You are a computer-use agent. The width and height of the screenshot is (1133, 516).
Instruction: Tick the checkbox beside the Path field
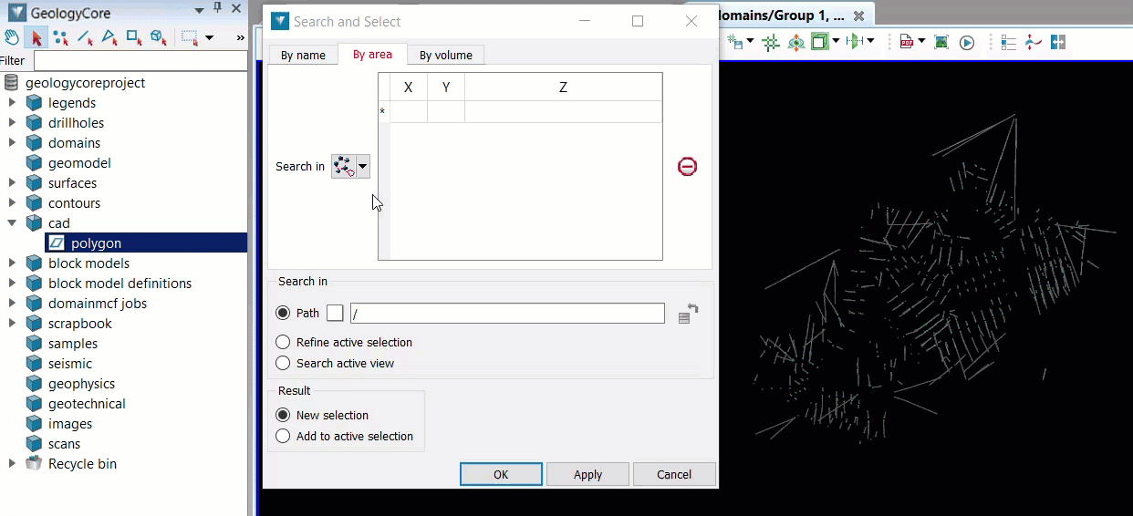coord(335,313)
